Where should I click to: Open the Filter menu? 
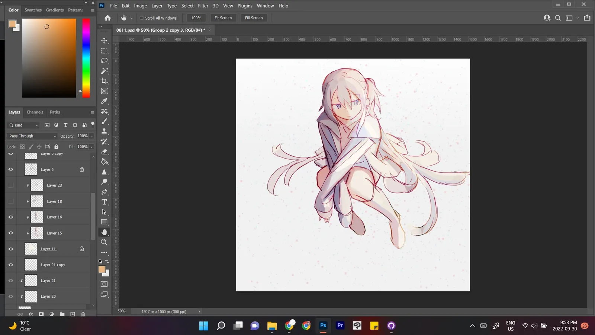(x=203, y=6)
